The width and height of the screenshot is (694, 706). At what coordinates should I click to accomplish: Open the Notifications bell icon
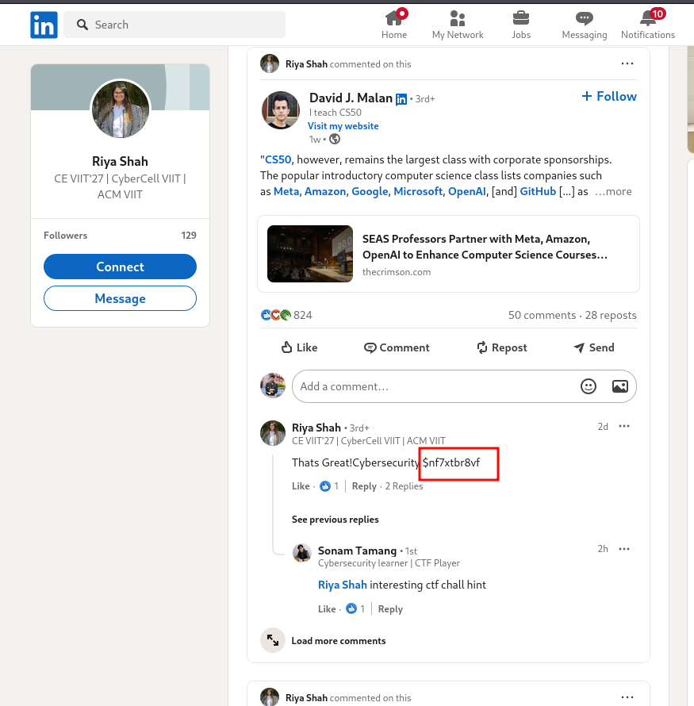[647, 18]
